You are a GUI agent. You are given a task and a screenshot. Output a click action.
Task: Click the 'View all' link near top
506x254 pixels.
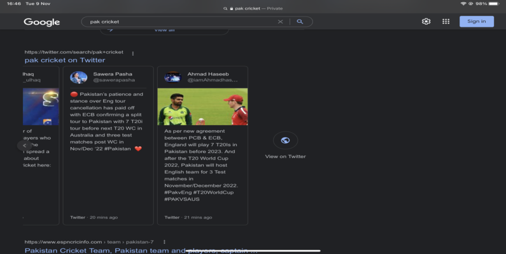pyautogui.click(x=164, y=30)
